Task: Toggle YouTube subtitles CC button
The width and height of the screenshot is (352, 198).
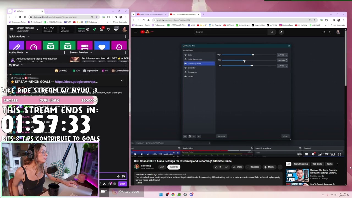Action: pos(306,154)
